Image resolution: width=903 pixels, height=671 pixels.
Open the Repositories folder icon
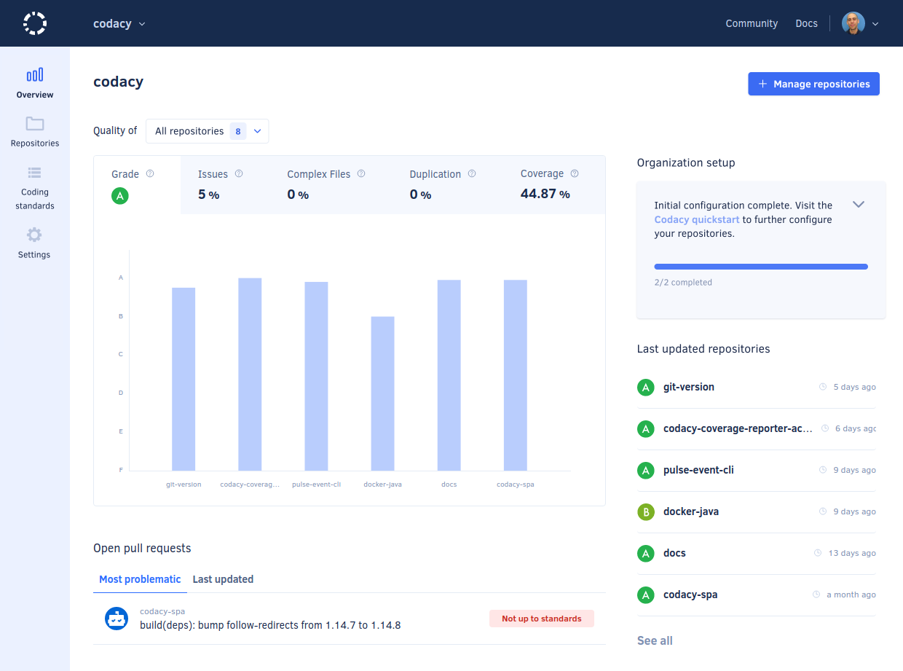click(x=35, y=123)
